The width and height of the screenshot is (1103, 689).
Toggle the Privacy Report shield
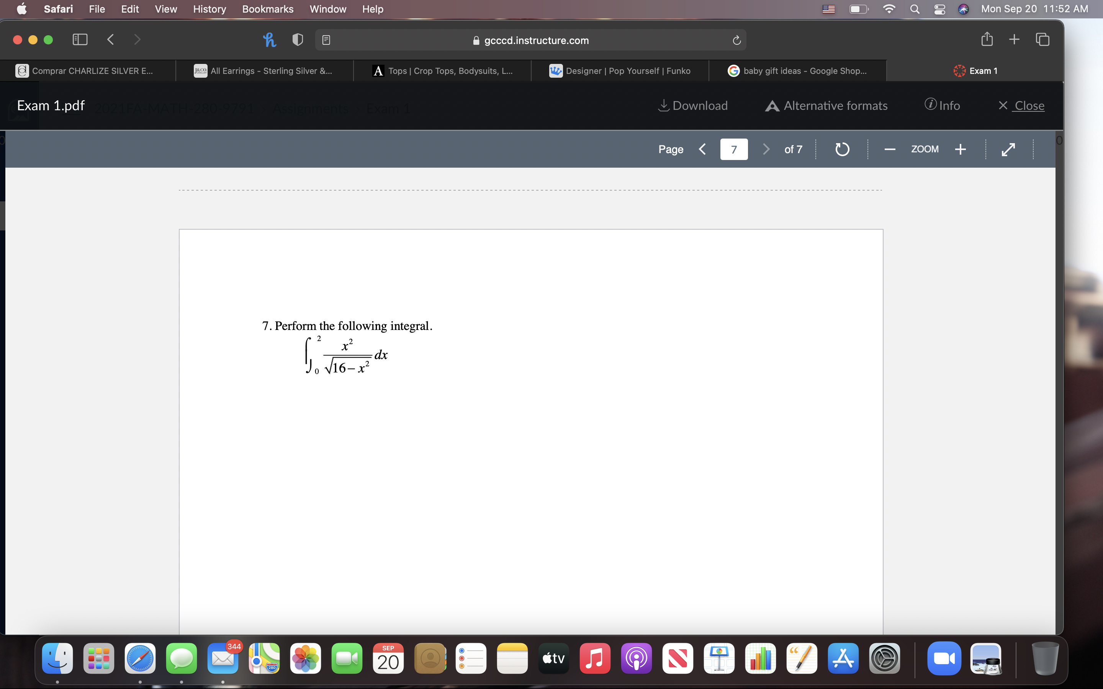(x=297, y=40)
